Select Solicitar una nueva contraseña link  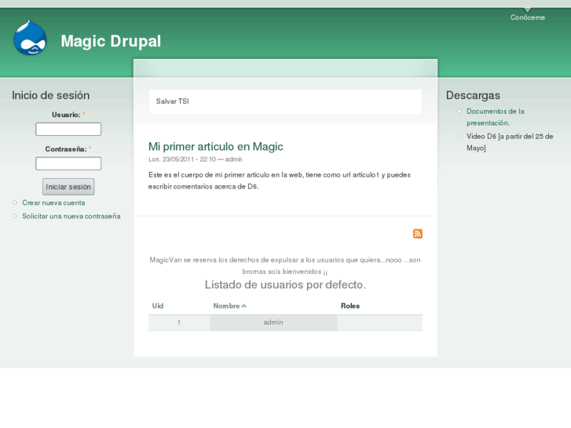click(x=71, y=216)
